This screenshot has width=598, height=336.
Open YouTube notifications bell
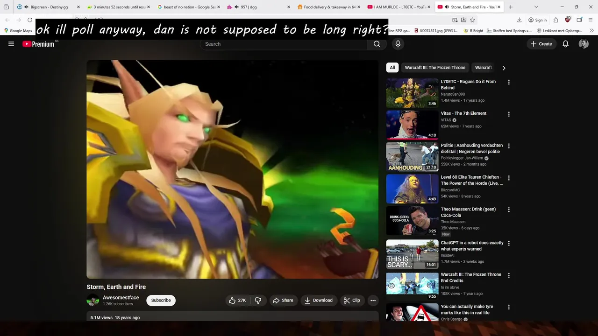pos(565,44)
